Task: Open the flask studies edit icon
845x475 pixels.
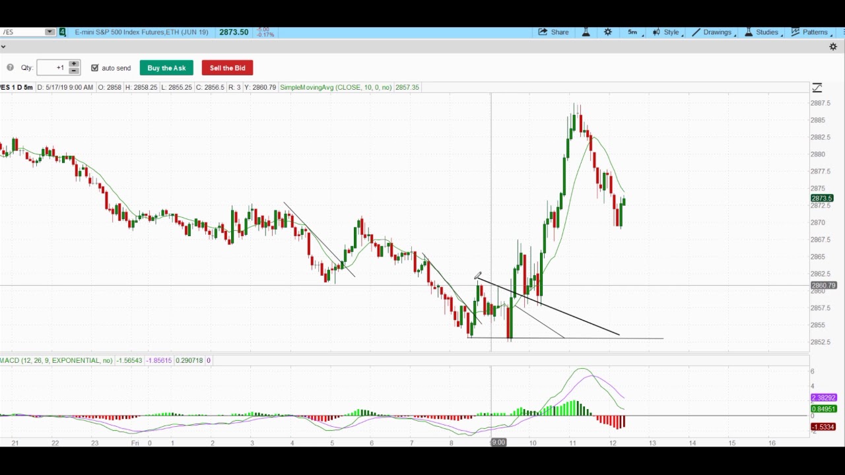Action: pyautogui.click(x=586, y=32)
